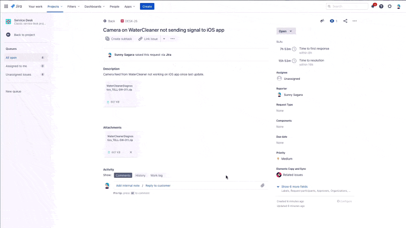Click the share issue icon
This screenshot has height=228, width=406.
click(x=345, y=21)
